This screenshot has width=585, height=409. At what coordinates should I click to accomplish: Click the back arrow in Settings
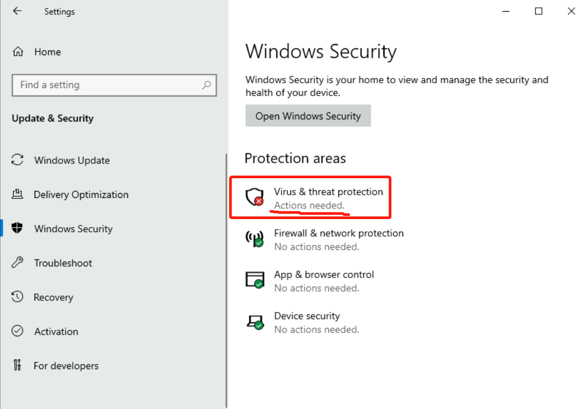[x=18, y=11]
